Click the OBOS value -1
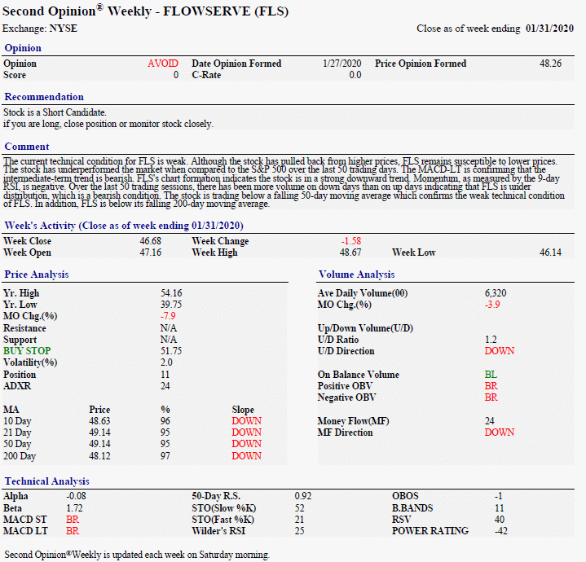This screenshot has width=586, height=562. (498, 496)
